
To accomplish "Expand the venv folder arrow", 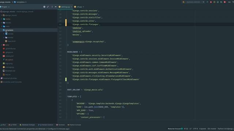I will [1, 45].
